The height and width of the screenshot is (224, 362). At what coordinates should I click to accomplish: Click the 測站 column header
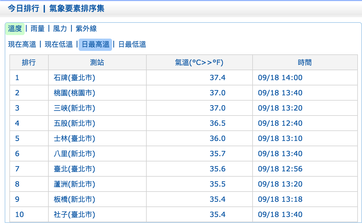click(97, 62)
